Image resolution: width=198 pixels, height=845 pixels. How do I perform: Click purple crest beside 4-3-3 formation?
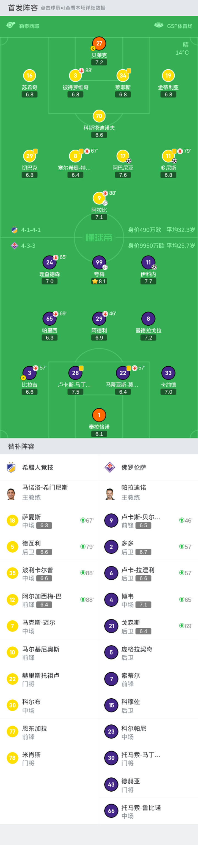pos(14,245)
